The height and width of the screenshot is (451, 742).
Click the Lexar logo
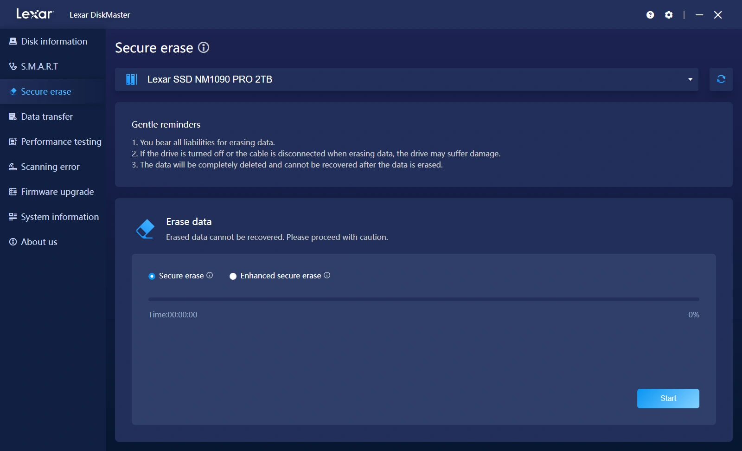click(x=35, y=14)
